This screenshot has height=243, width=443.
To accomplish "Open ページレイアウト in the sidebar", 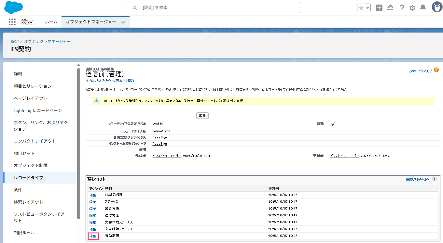I will [x=31, y=98].
